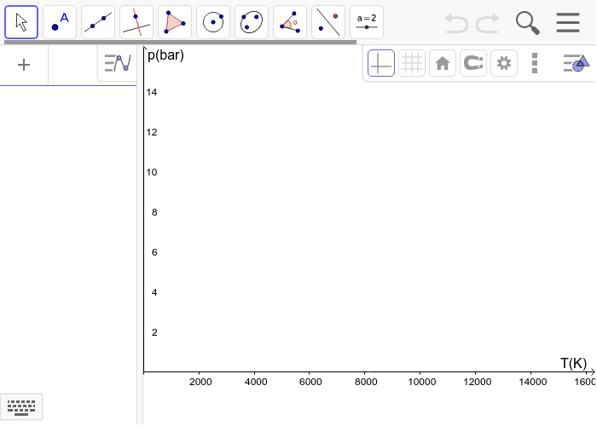Click the 8000 tick label
597x426 pixels.
[x=366, y=382]
